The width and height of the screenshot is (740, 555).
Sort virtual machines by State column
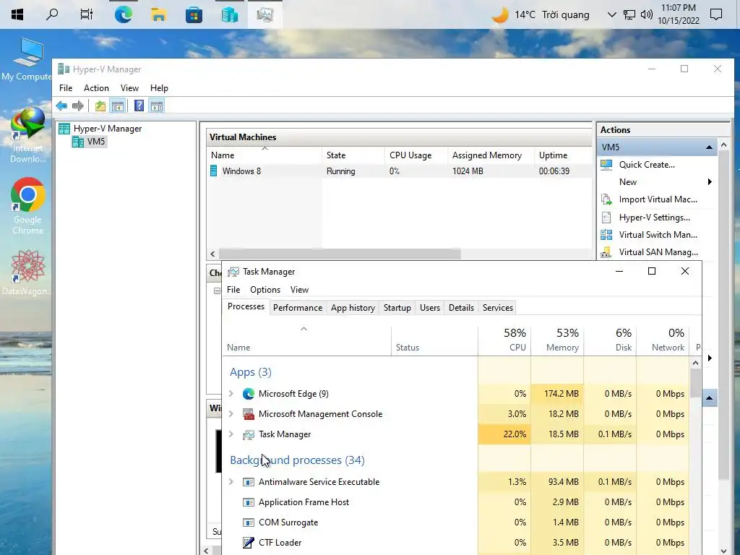click(353, 155)
